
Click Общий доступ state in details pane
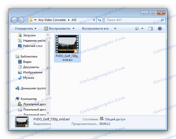[115, 119]
